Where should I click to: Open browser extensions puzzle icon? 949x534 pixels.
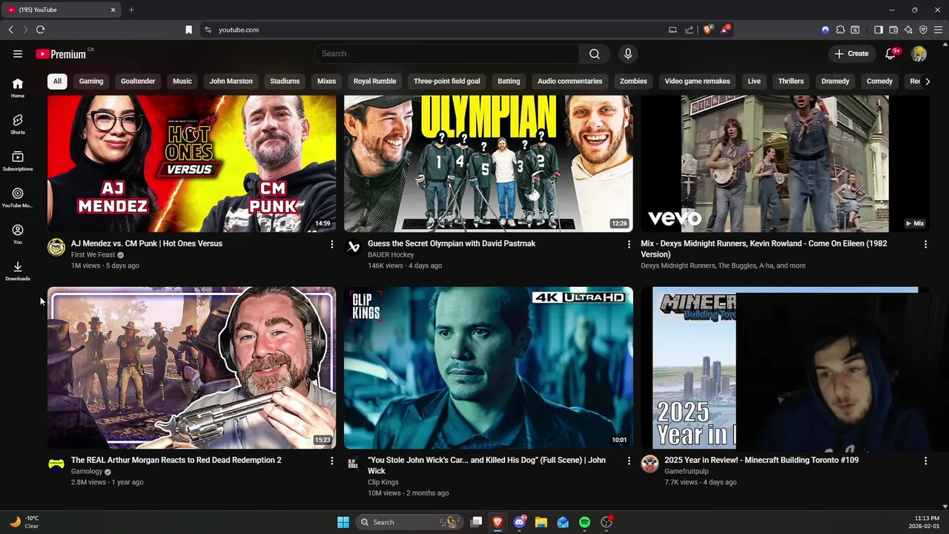pos(840,30)
